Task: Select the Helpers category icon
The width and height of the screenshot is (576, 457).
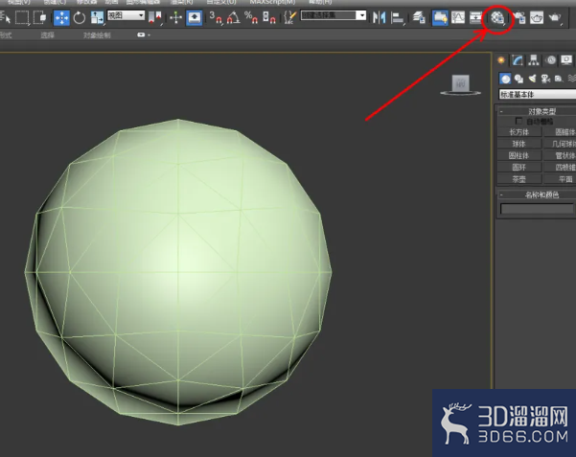Action: coord(559,79)
